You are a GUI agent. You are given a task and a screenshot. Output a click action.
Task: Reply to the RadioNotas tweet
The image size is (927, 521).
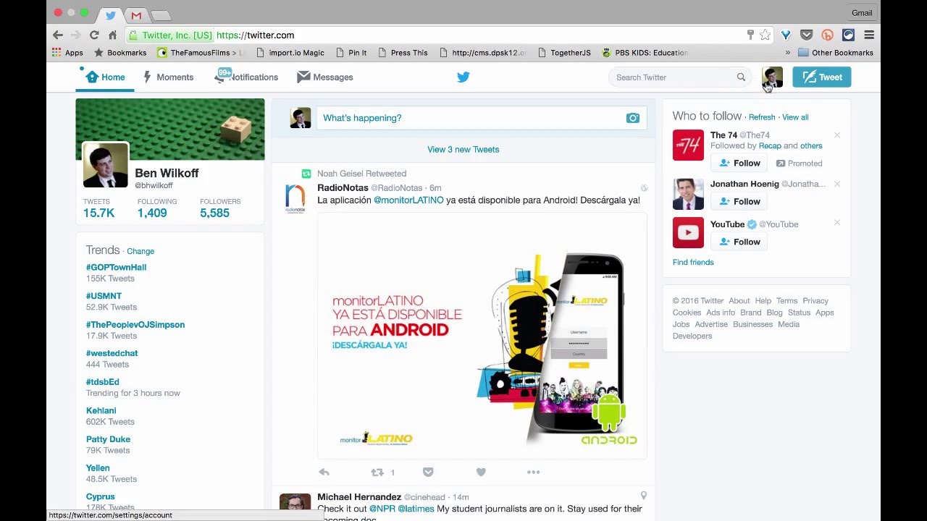(x=324, y=472)
